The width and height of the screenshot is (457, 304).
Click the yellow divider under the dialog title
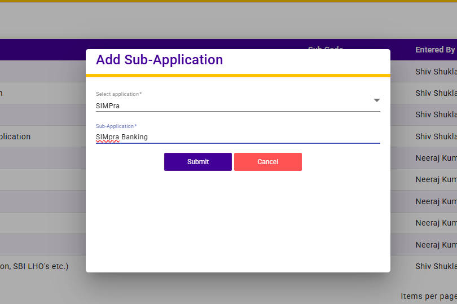pyautogui.click(x=238, y=75)
